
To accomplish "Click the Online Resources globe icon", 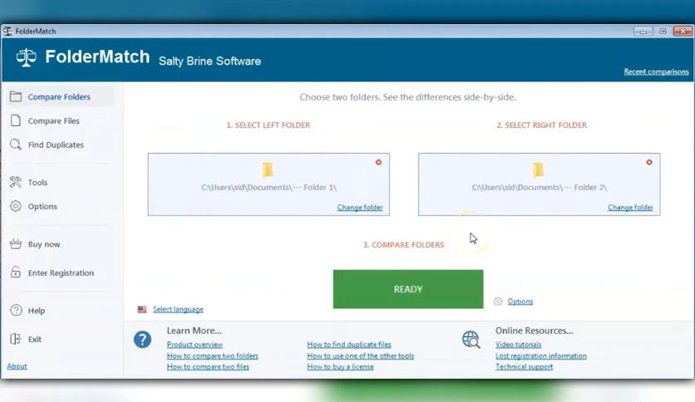I will [471, 340].
